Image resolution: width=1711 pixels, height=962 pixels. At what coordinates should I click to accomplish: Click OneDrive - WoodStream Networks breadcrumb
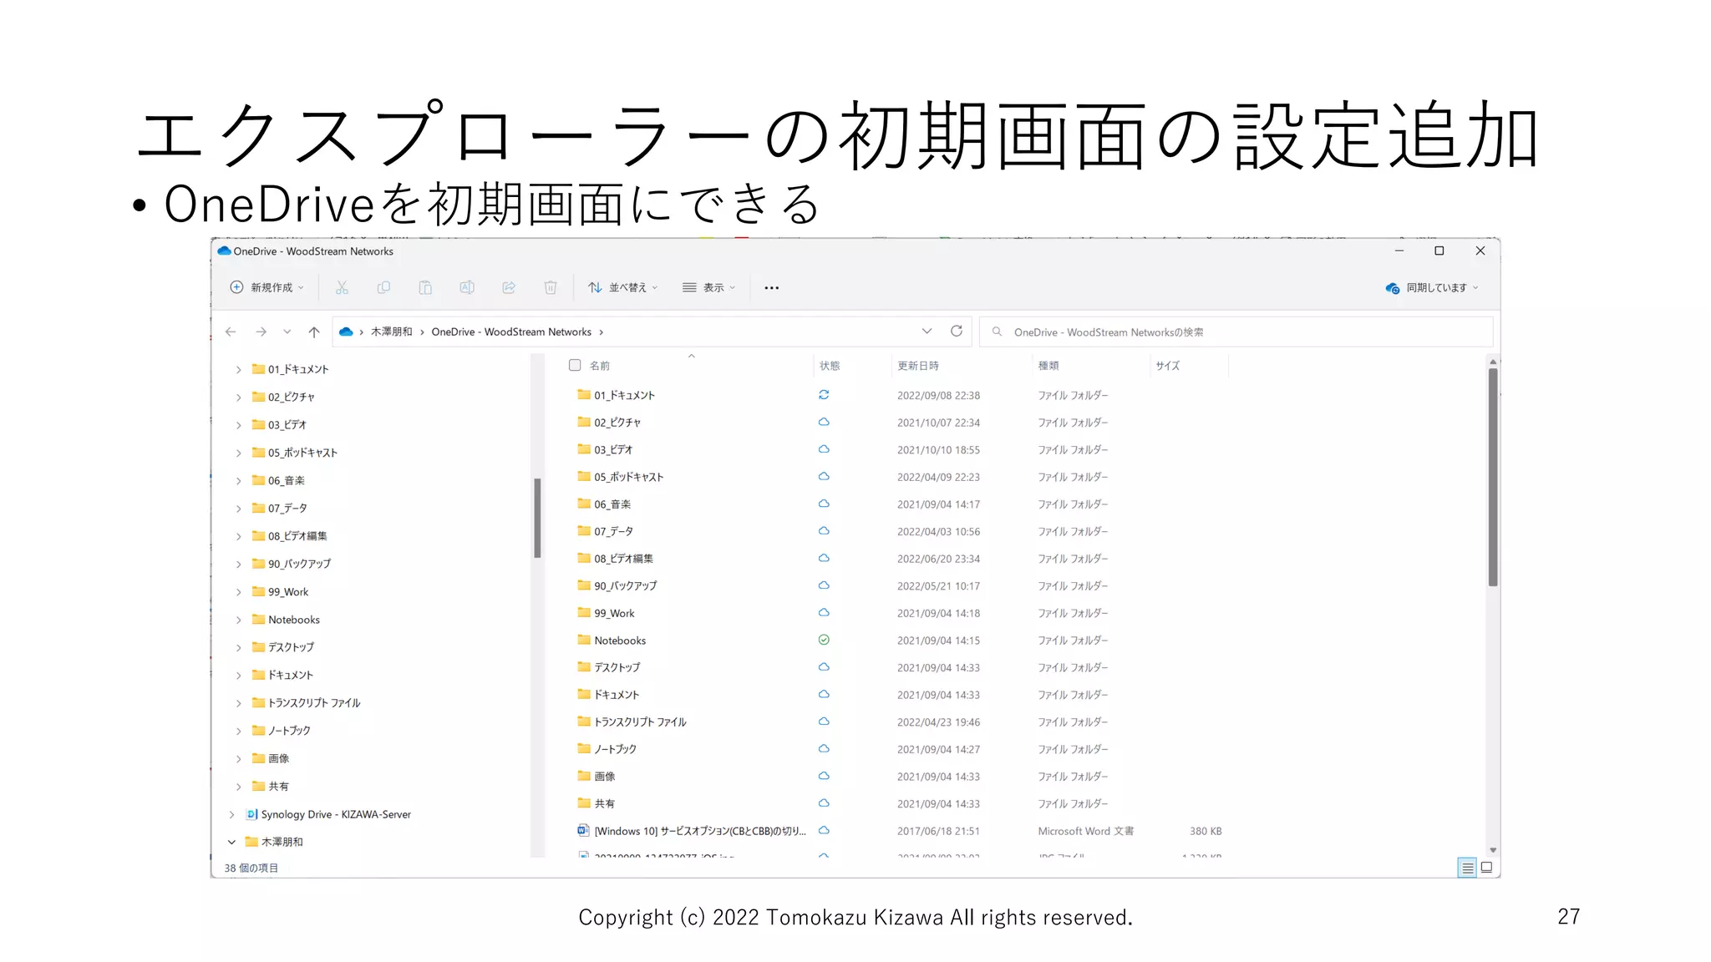click(511, 332)
